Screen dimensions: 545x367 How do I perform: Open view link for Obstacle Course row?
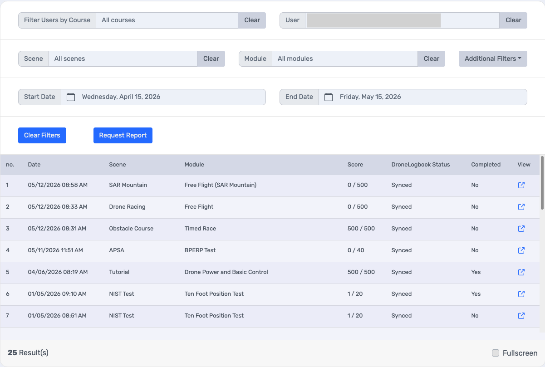521,229
